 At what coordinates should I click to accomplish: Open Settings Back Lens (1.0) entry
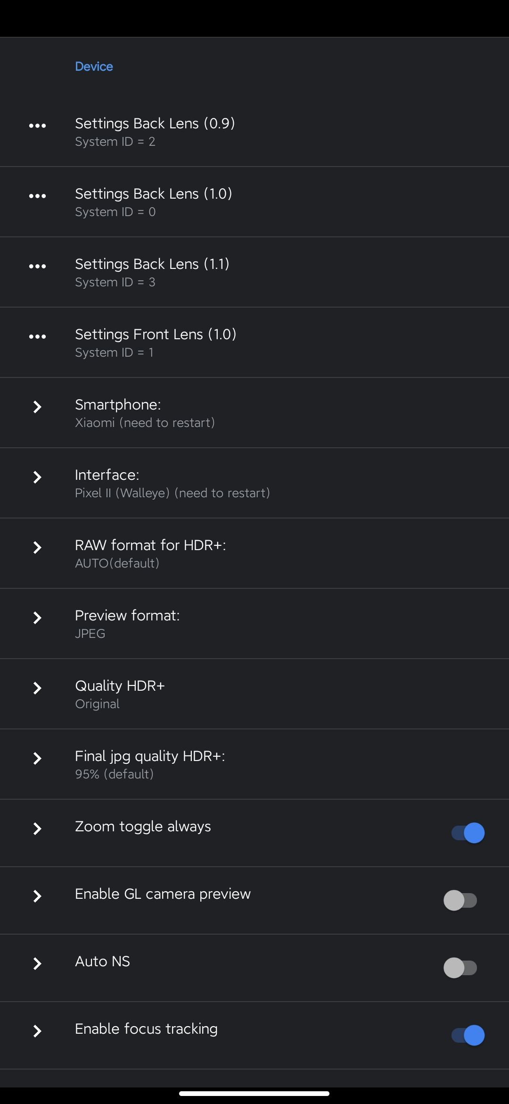click(x=153, y=201)
